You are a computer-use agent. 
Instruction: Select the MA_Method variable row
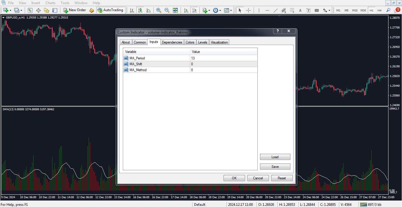(x=190, y=70)
